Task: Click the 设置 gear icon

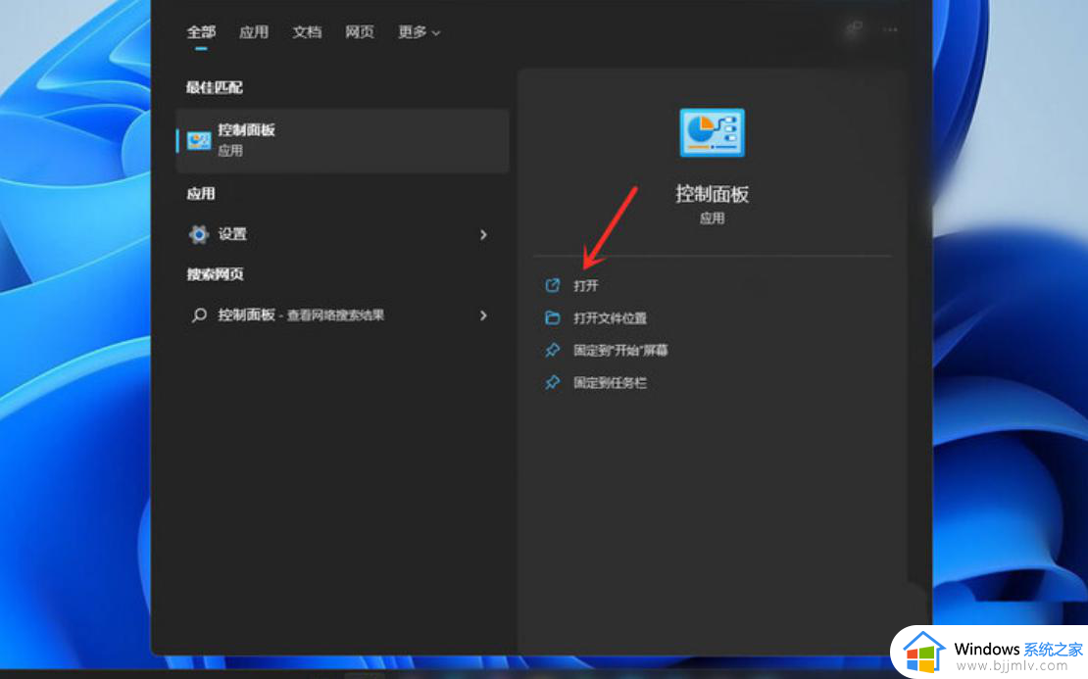Action: tap(198, 234)
